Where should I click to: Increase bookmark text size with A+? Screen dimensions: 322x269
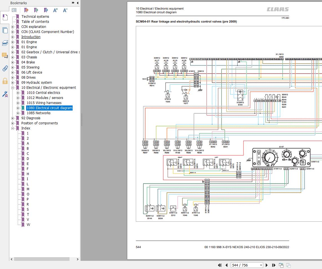pyautogui.click(x=55, y=10)
